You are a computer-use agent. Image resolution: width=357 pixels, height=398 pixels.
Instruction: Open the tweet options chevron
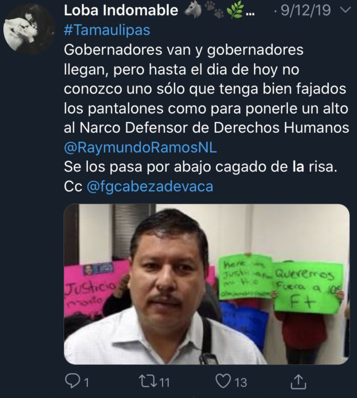pyautogui.click(x=345, y=10)
